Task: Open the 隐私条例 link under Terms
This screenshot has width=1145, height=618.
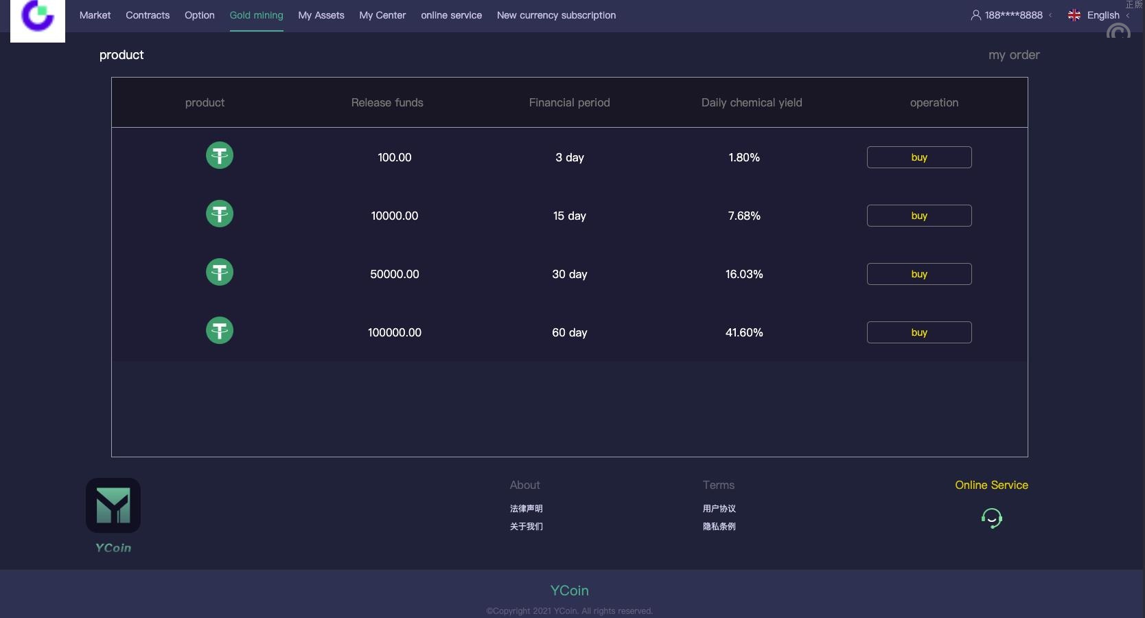Action: pyautogui.click(x=719, y=527)
